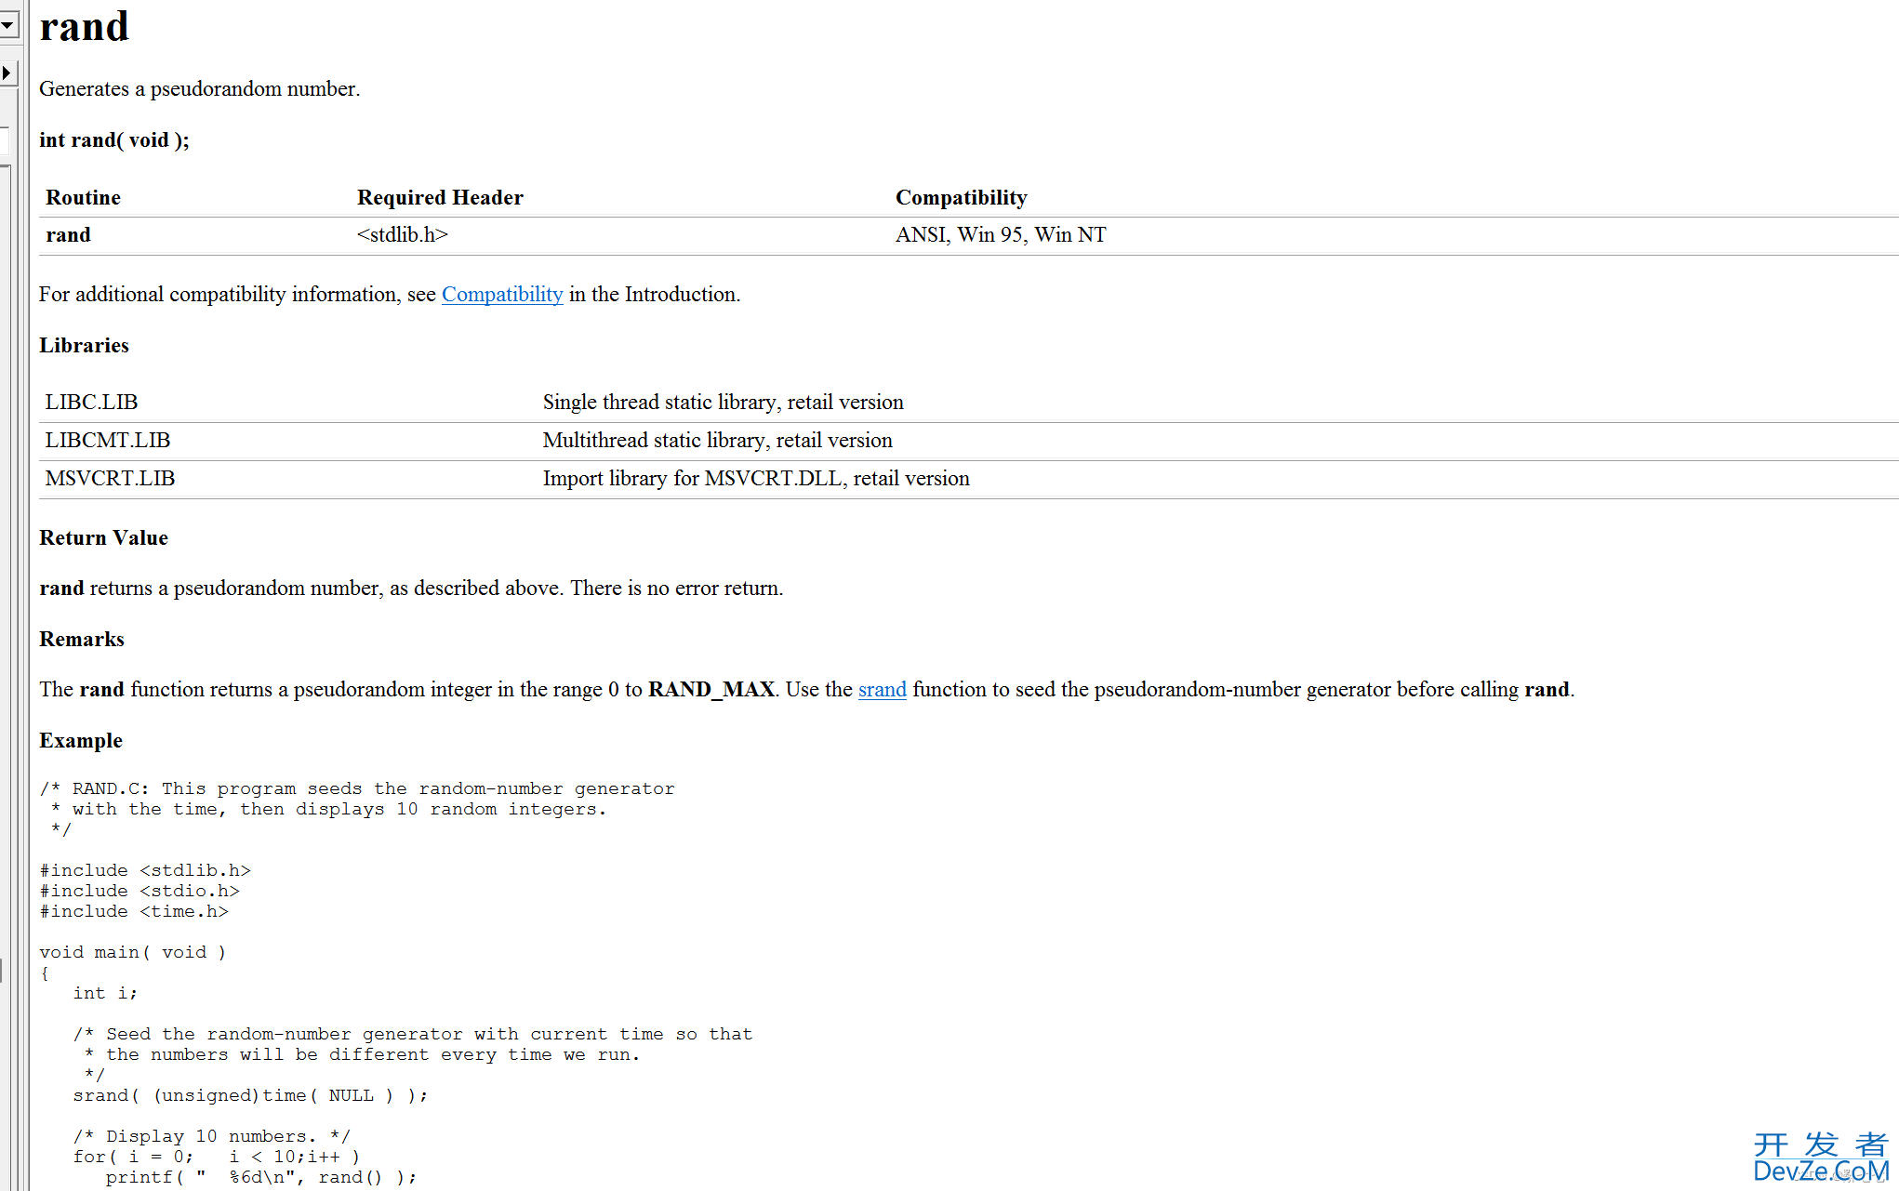This screenshot has height=1191, width=1899.
Task: Click the '#include <stdlib.h>' code line
Action: click(145, 871)
